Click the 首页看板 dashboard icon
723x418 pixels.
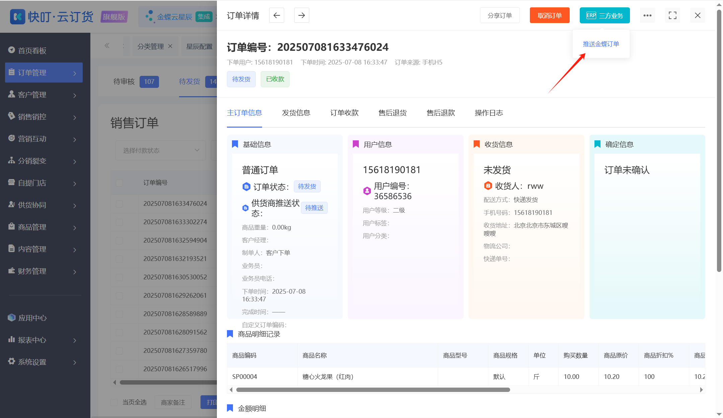pyautogui.click(x=12, y=50)
